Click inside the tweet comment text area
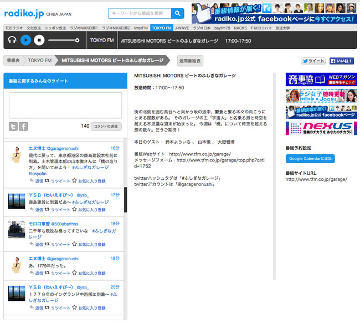The width and height of the screenshot is (360, 323). [x=65, y=105]
